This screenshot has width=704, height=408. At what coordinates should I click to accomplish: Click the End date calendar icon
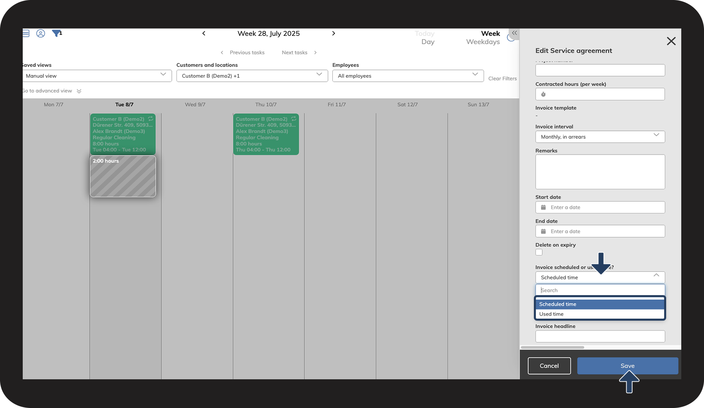pos(543,231)
